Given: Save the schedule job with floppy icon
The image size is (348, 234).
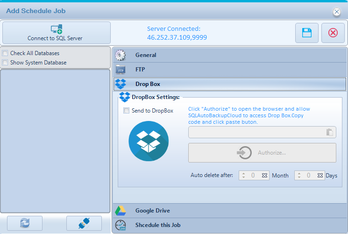Looking at the screenshot, I should (x=307, y=33).
